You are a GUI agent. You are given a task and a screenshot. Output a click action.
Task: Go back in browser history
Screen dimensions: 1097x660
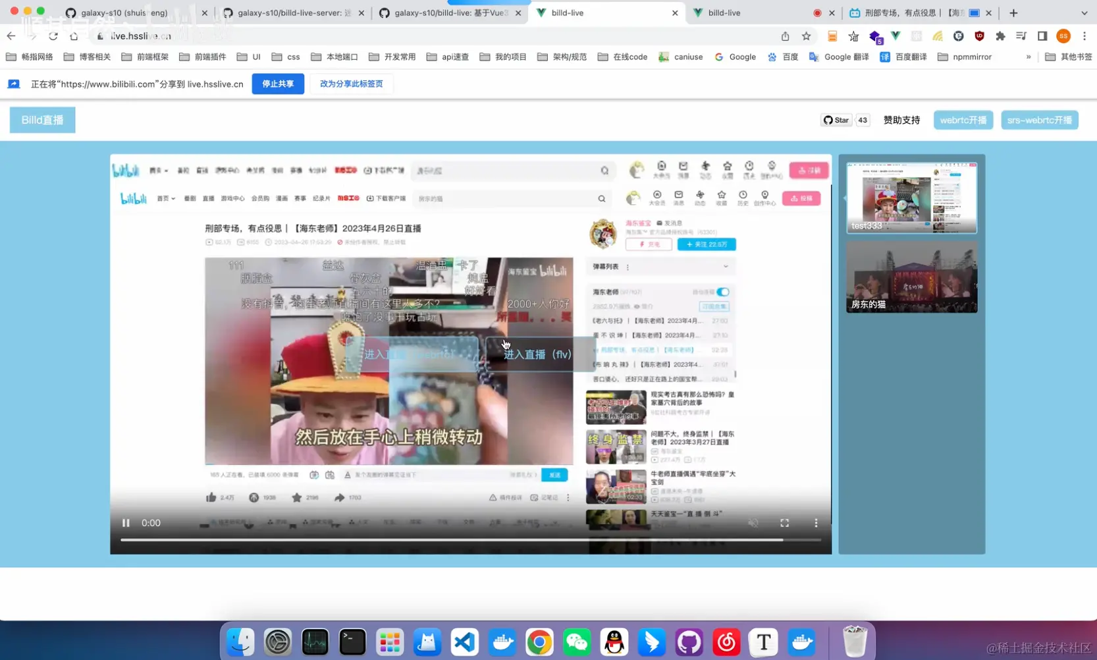[11, 36]
